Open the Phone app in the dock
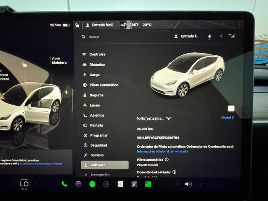This screenshot has height=201, width=268. (x=64, y=184)
